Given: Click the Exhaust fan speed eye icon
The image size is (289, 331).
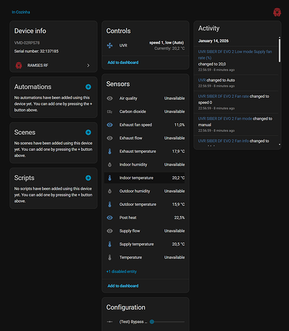Looking at the screenshot, I should pos(110,125).
